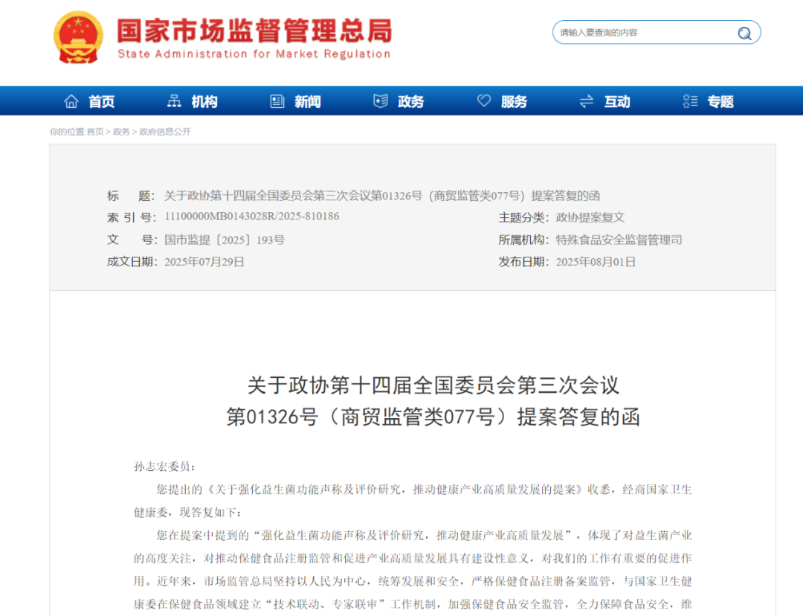
Task: Select the 新闻 navigation tab
Action: click(x=308, y=102)
